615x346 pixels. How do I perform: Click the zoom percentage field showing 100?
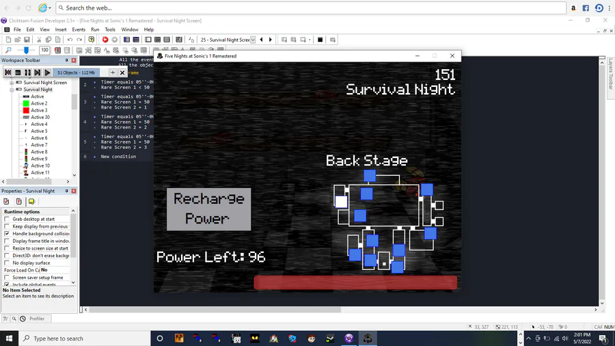pos(44,50)
